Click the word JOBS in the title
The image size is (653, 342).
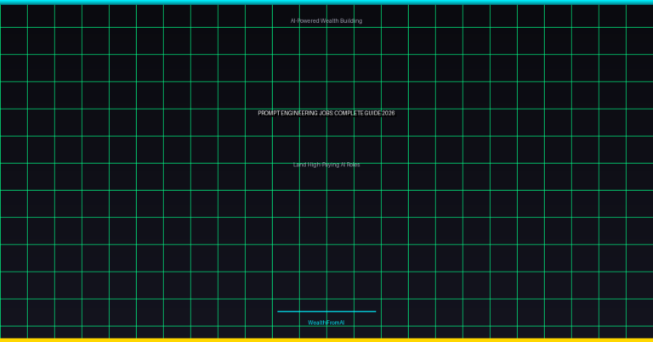tap(327, 113)
